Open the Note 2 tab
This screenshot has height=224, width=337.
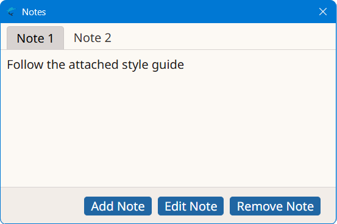tap(93, 38)
